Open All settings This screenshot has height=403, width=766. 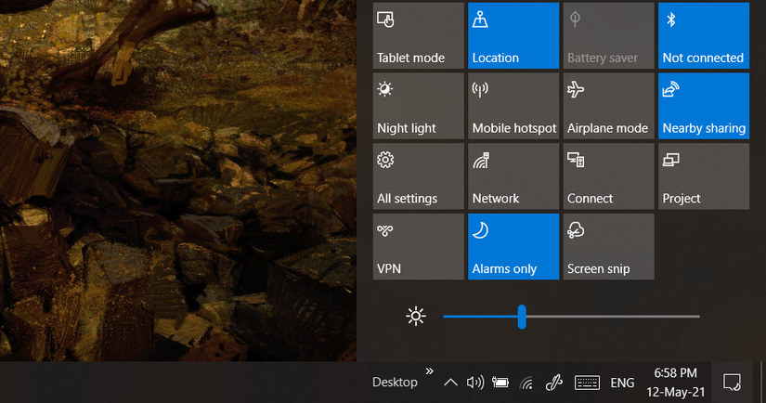pos(418,176)
